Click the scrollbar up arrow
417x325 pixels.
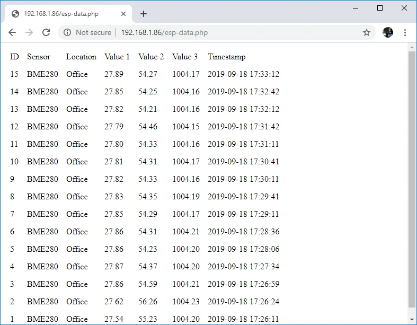[412, 47]
